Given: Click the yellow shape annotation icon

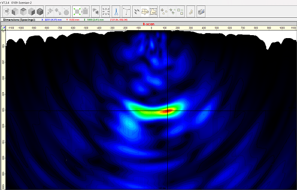Looking at the screenshot, I should click(x=191, y=12).
